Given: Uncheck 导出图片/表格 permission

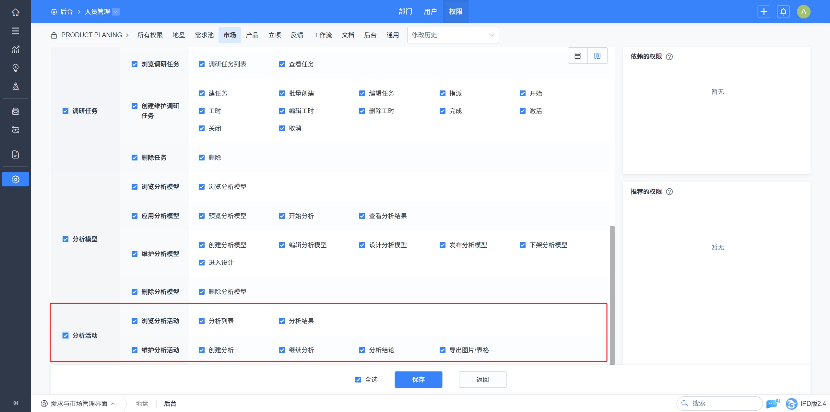Looking at the screenshot, I should (443, 350).
